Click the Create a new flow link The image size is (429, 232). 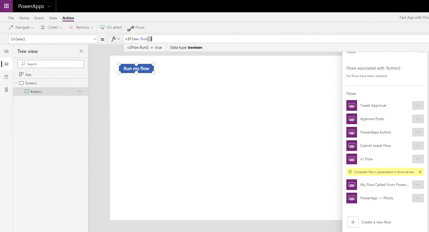(376, 222)
